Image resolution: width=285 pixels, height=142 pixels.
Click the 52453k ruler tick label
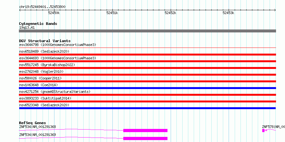pos(228,13)
